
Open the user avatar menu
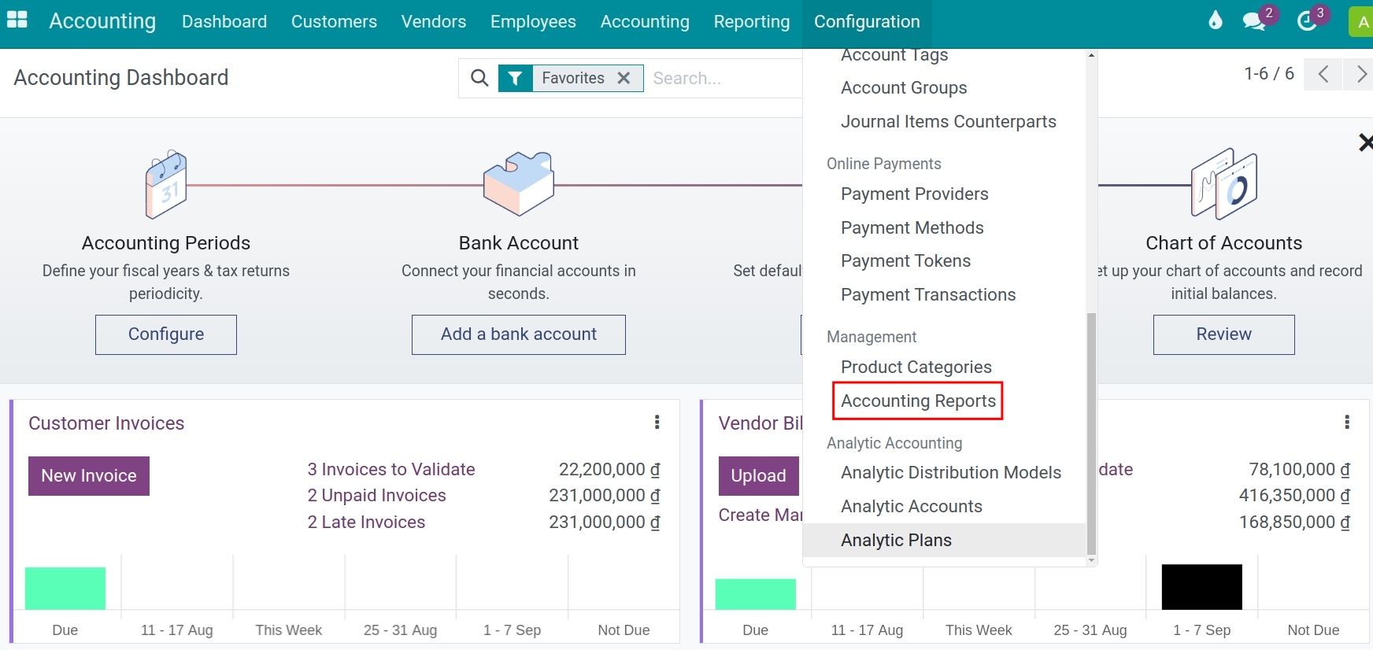(x=1363, y=22)
